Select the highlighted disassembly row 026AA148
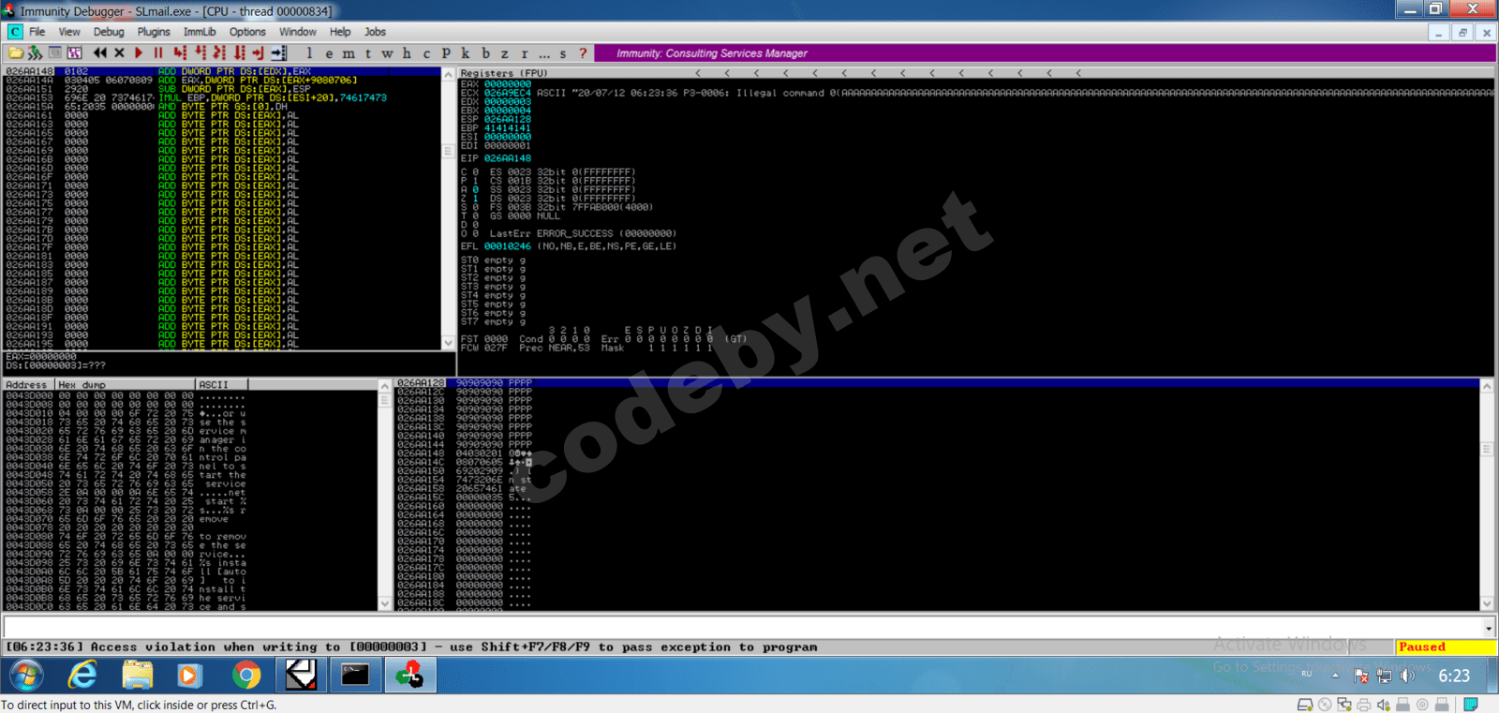 222,71
